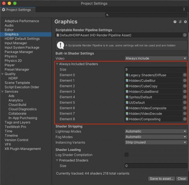The height and width of the screenshot is (185, 189).
Task: Open the Graphics help documentation icon
Action: click(x=175, y=22)
